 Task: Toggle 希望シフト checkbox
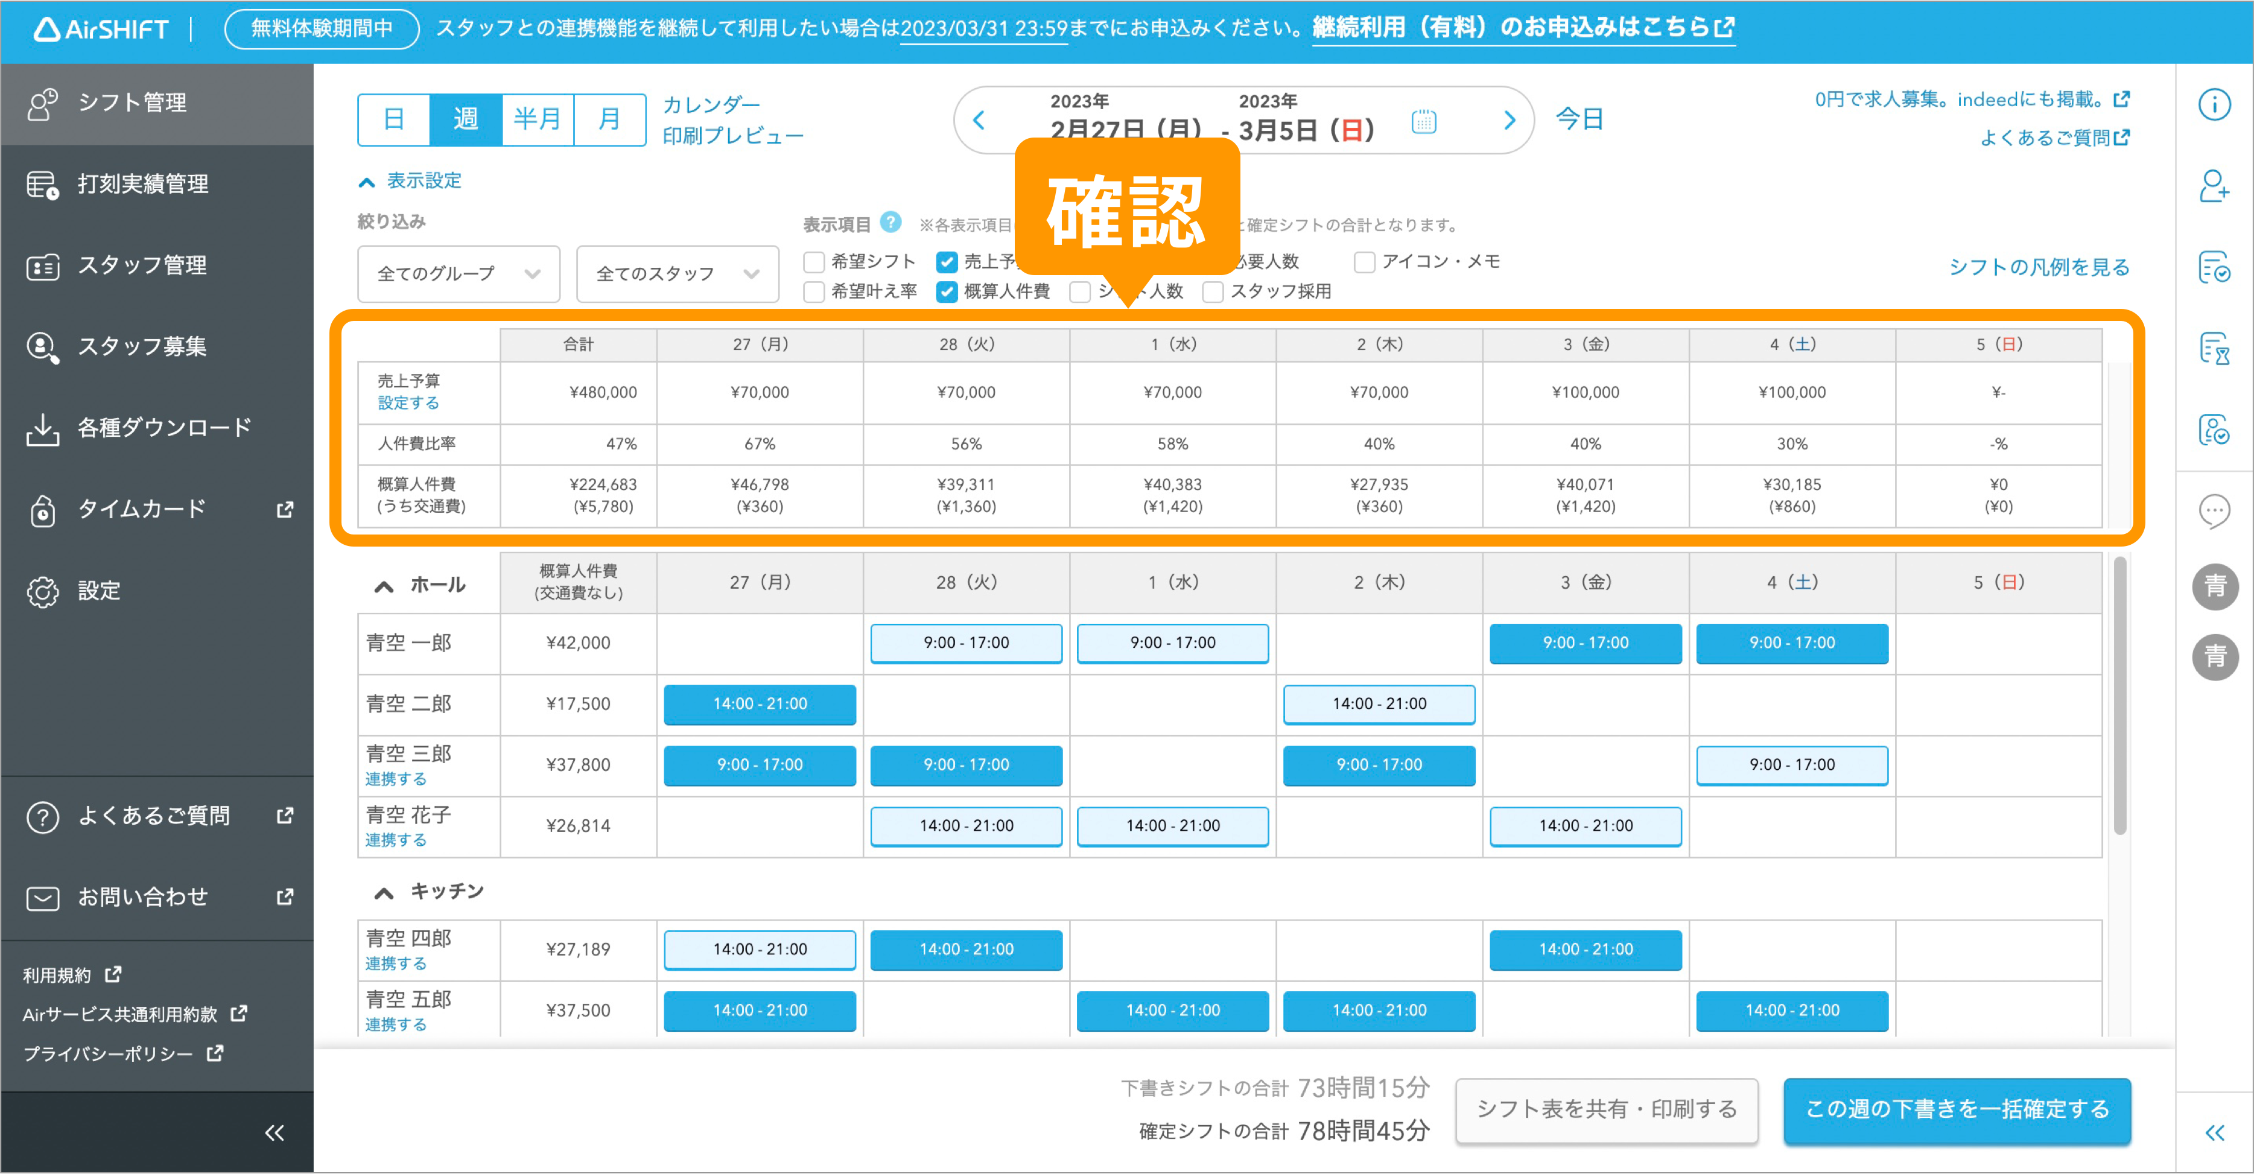click(x=814, y=262)
